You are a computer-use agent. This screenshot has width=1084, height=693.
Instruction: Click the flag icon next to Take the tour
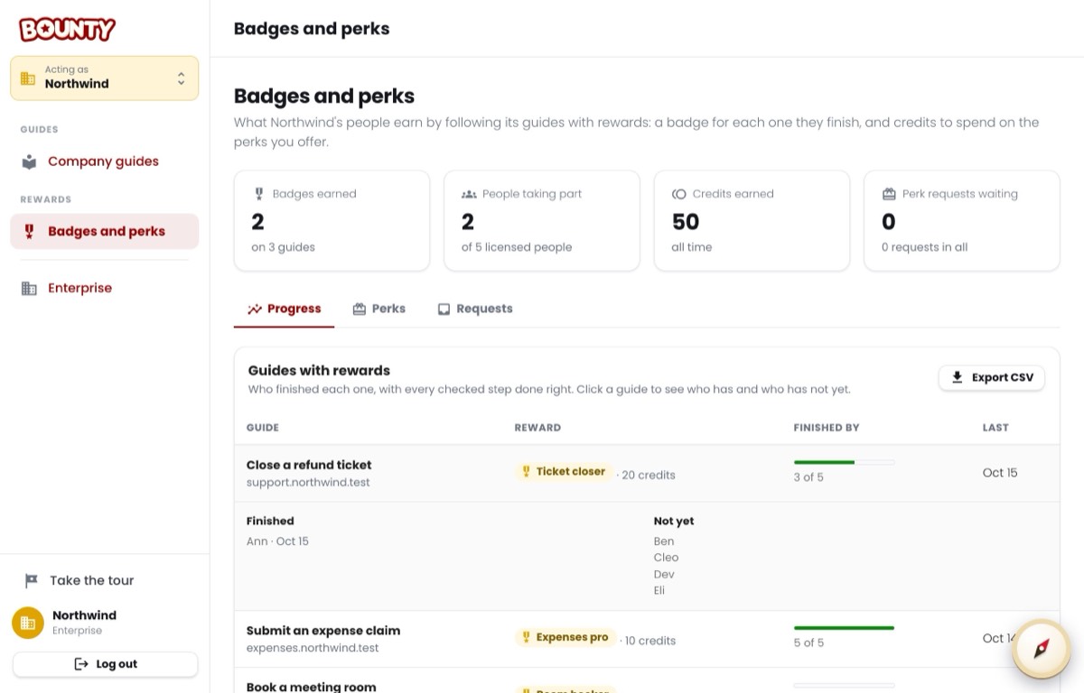[32, 580]
